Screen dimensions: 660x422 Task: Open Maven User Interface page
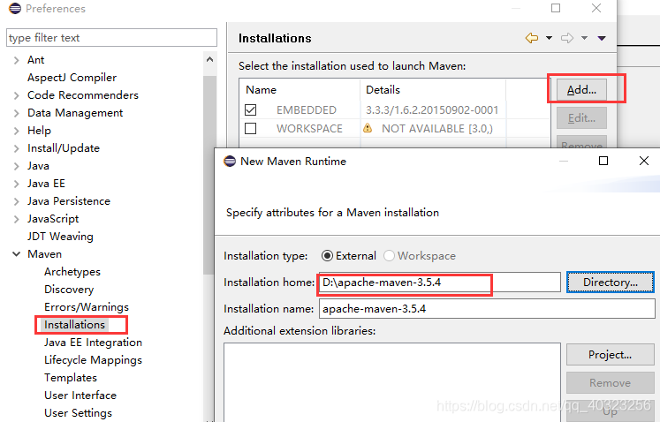pos(80,396)
